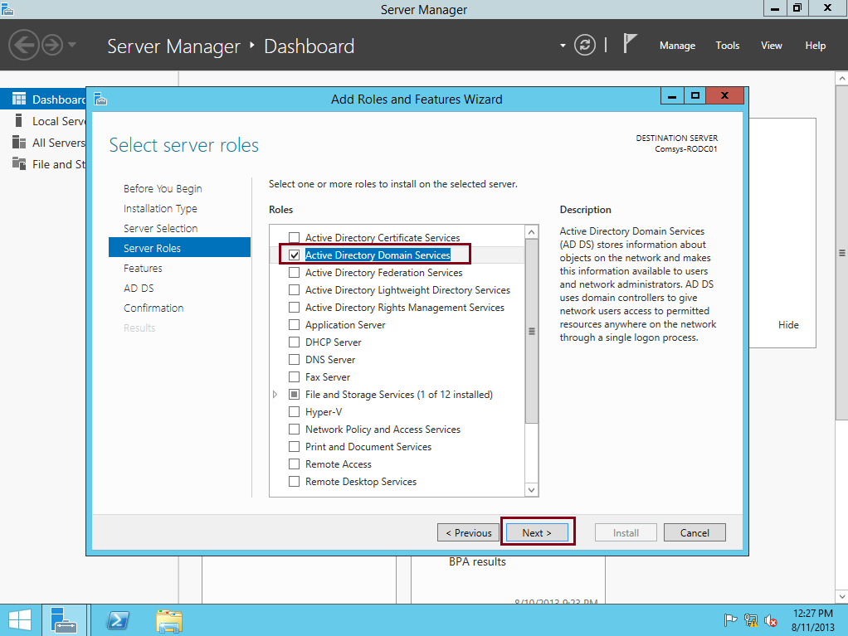Click Server Manager taskbar icon
This screenshot has height=636, width=848.
[64, 619]
